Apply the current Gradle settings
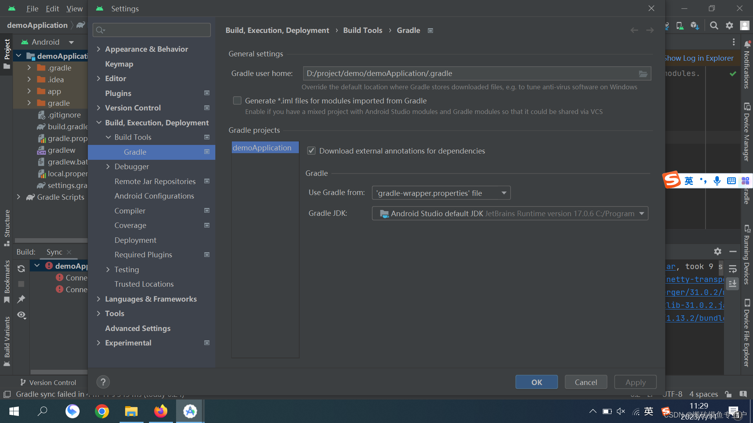The image size is (753, 423). [x=635, y=382]
